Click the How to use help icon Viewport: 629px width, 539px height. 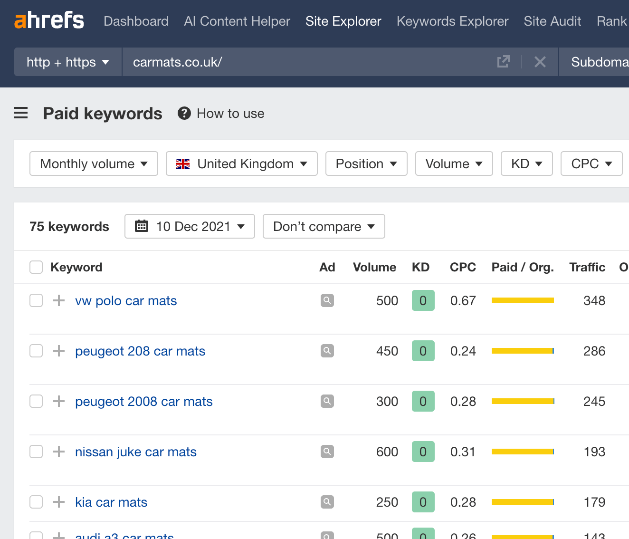(x=184, y=113)
